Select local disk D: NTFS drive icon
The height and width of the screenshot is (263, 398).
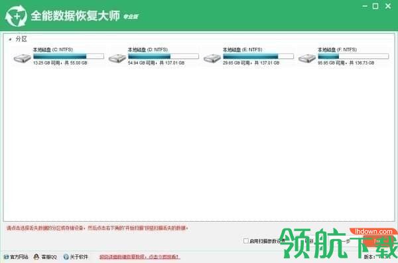coord(117,58)
